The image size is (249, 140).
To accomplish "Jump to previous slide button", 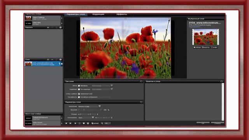I will 66,123.
